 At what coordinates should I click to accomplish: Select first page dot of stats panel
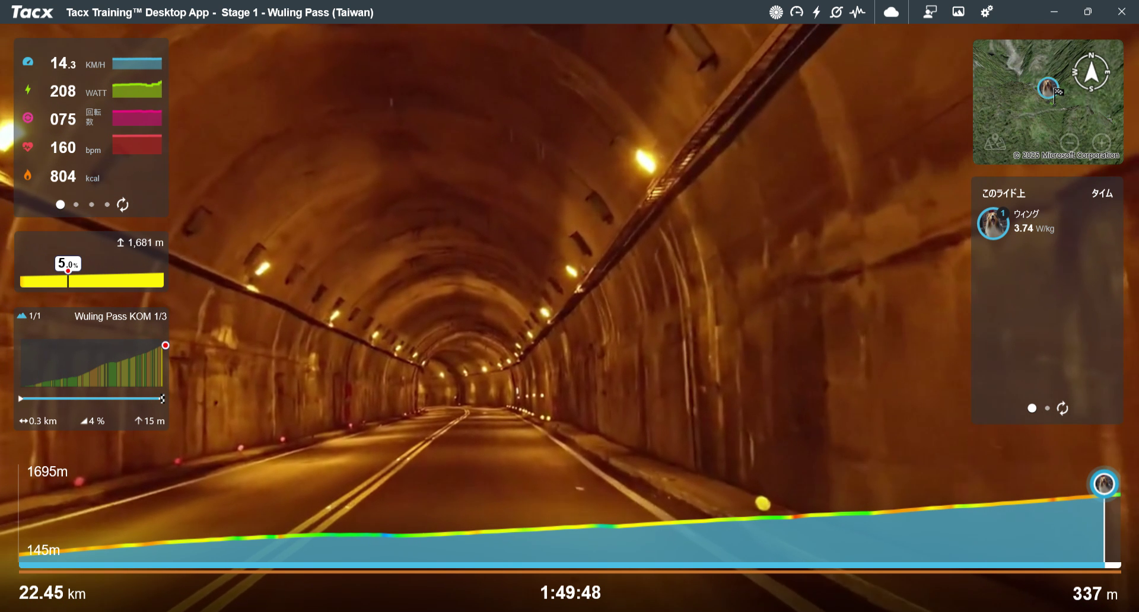[60, 205]
